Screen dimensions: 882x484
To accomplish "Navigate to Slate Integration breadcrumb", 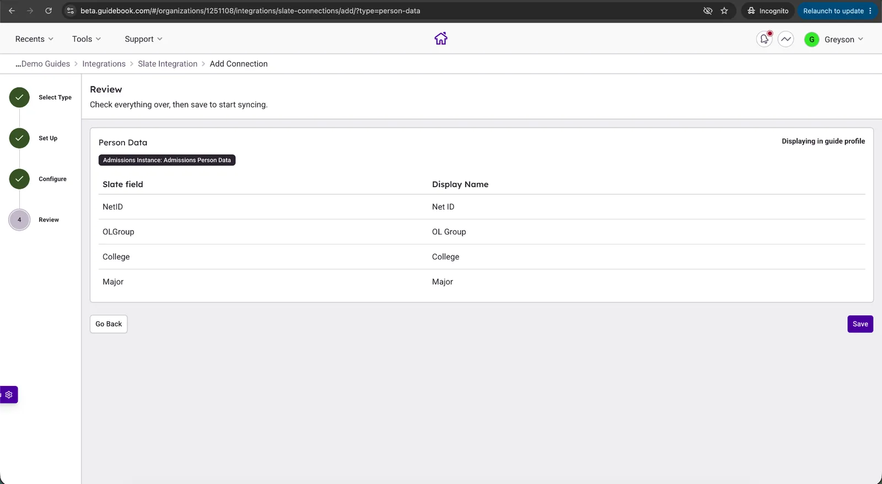I will [x=168, y=64].
